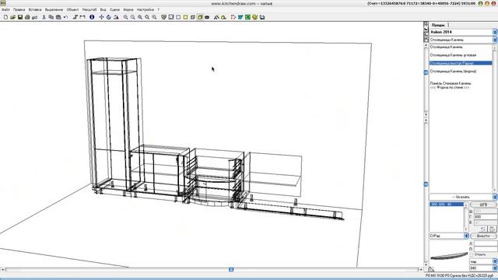Image resolution: width=498 pixels, height=280 pixels.
Task: Click the countertop preview thumbnail
Action: (x=448, y=256)
